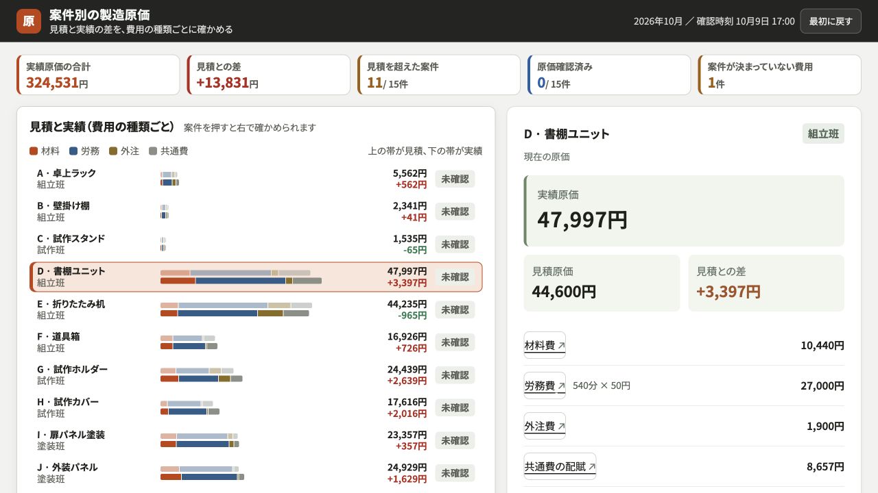Click the 540分 × 50円 labor note
878x493 pixels.
point(602,385)
